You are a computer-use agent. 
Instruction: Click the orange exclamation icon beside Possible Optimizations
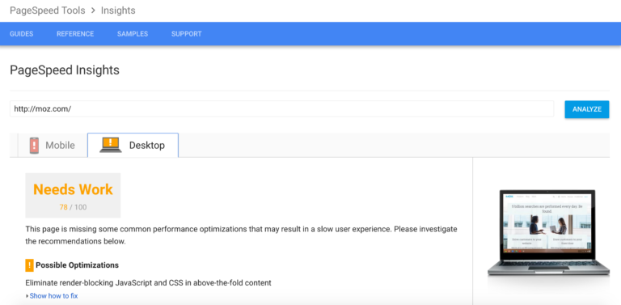pyautogui.click(x=29, y=265)
